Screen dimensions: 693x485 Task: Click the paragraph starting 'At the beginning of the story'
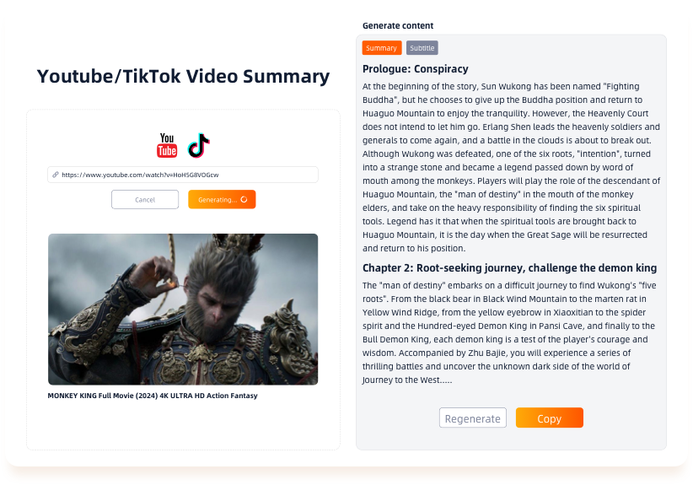512,167
